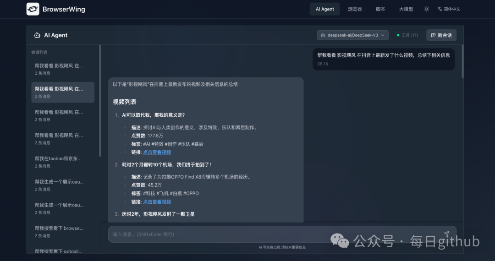Screen dimensions: 495x261
Task: Open the 帮我搜索看下 browse conversation
Action: (63, 232)
